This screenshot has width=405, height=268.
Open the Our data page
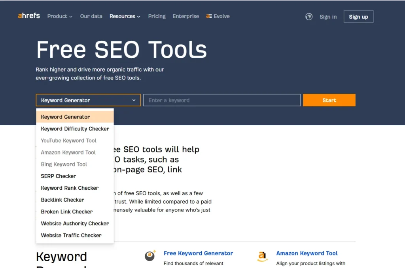[x=91, y=16]
